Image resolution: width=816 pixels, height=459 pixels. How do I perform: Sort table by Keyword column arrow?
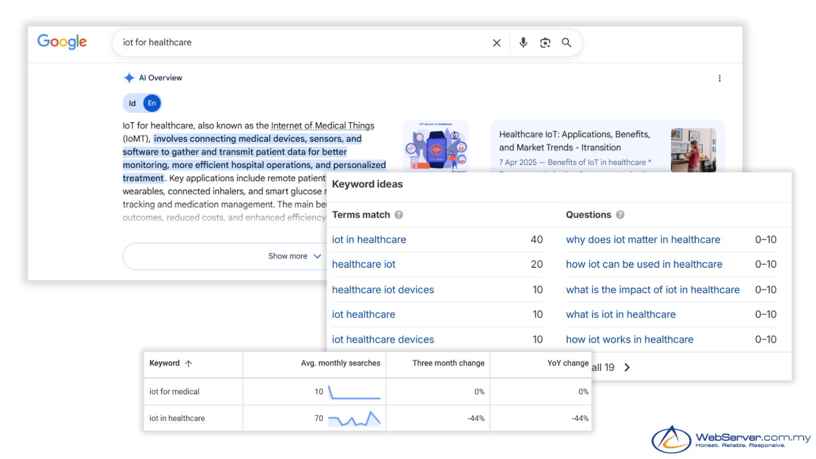click(x=189, y=364)
